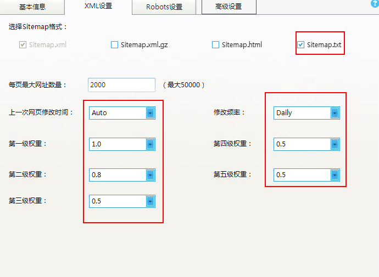Open the 高级设置 tab
The image size is (379, 277).
[x=228, y=7]
